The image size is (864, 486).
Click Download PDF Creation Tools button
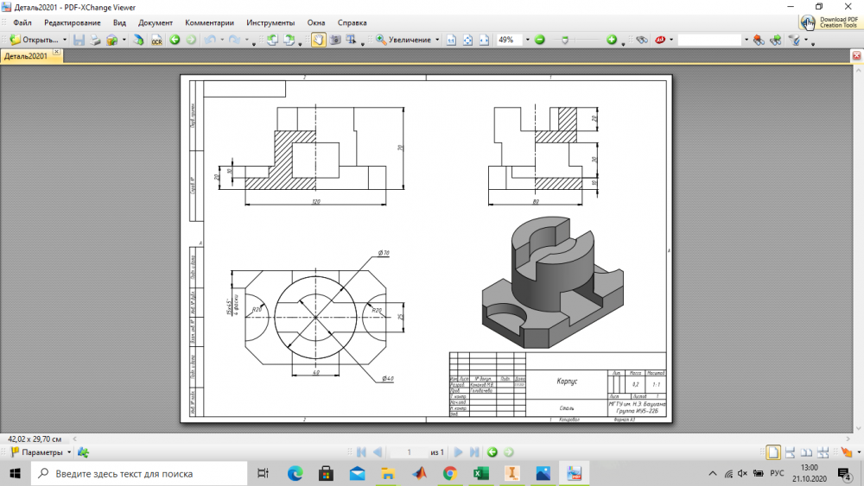pos(829,22)
